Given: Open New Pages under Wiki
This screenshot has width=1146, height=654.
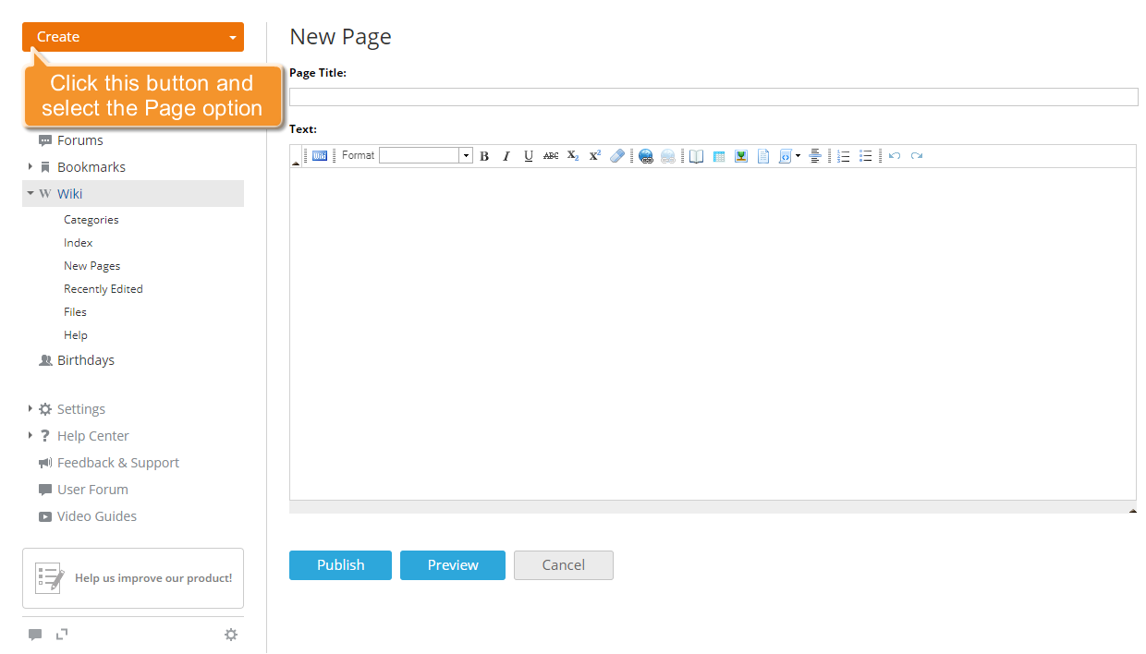Looking at the screenshot, I should click(92, 266).
